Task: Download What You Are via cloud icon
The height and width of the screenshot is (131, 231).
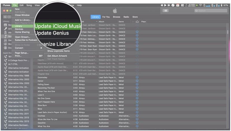Action: pyautogui.click(x=137, y=126)
